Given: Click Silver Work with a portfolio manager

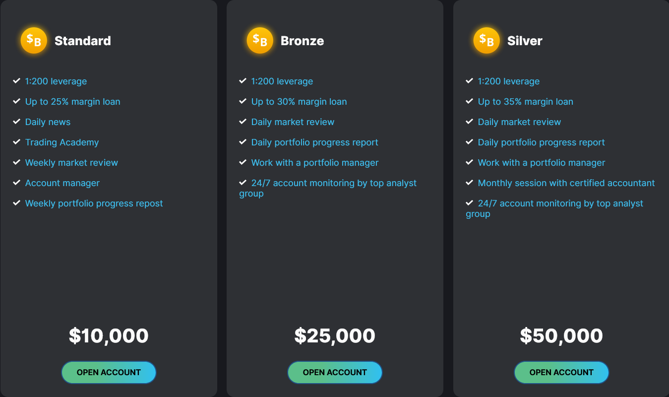Looking at the screenshot, I should pos(542,163).
